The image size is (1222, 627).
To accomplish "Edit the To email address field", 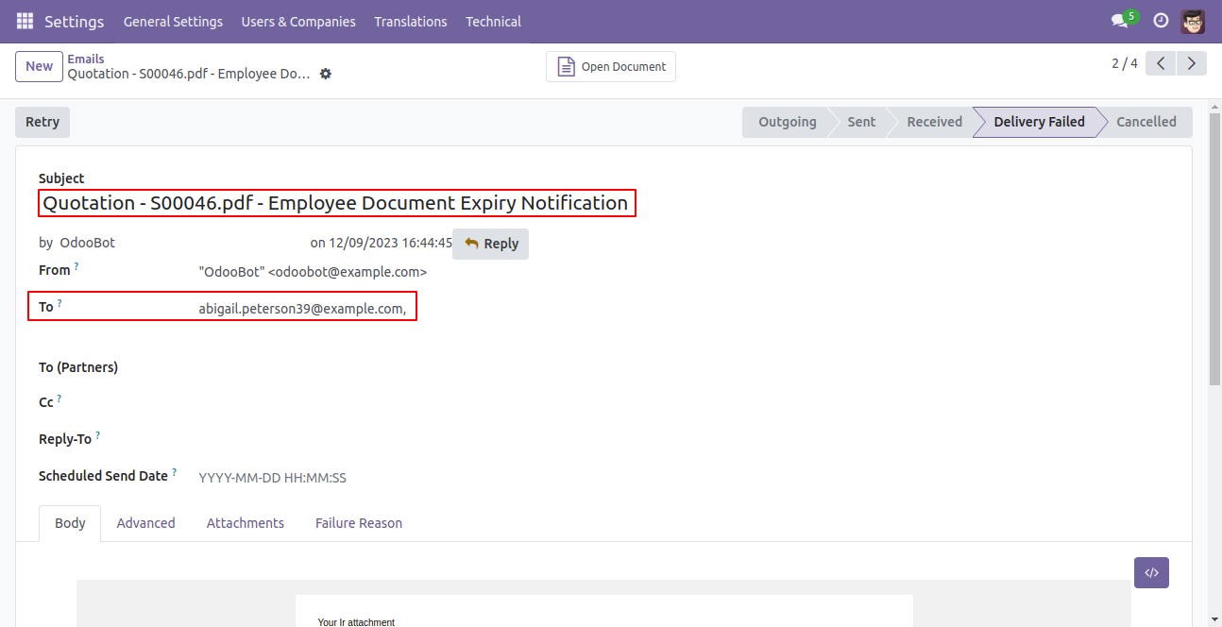I will point(302,308).
